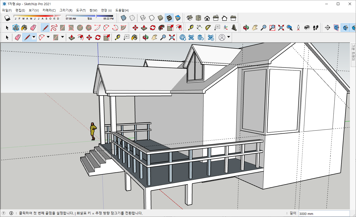
Task: Toggle Back Edges face style
Action: click(132, 18)
